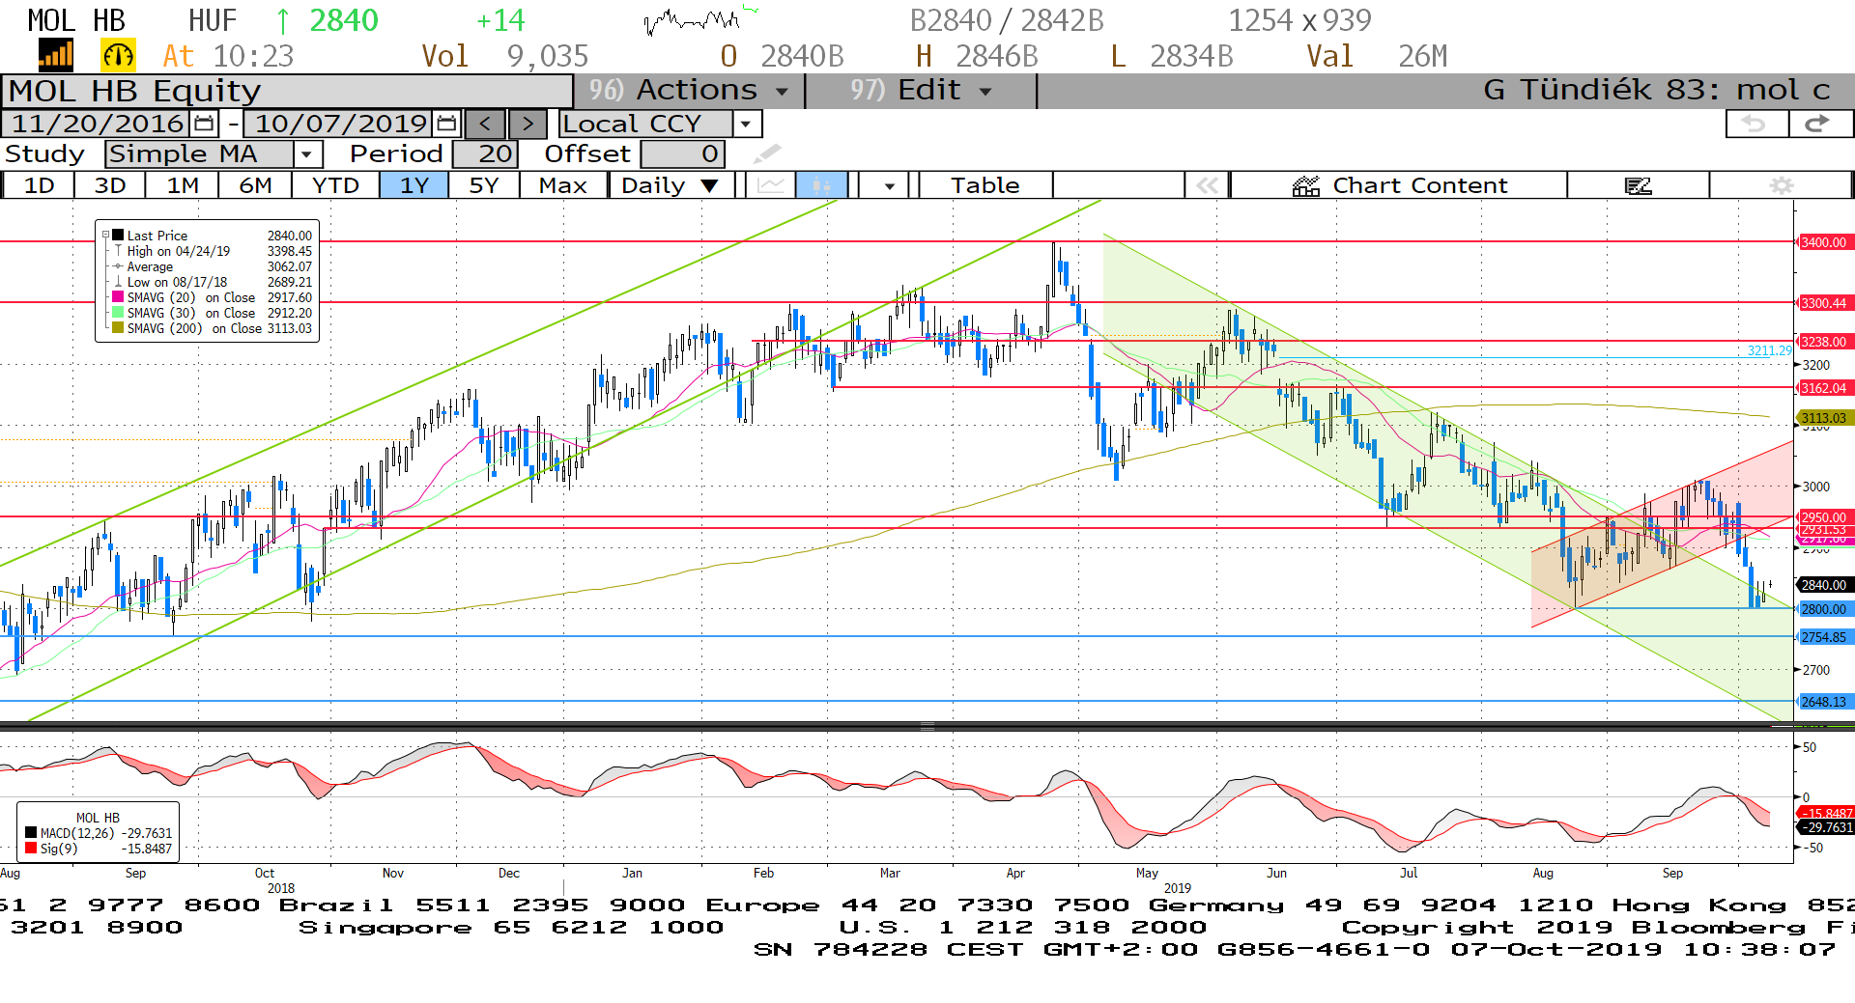Click the 2800.00 blue price label

[x=1823, y=609]
